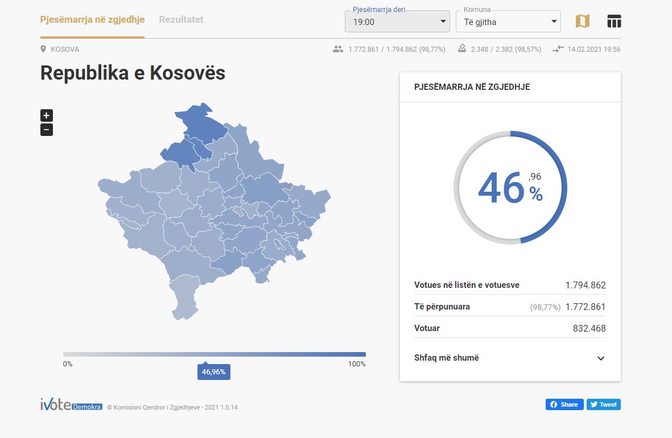672x438 pixels.
Task: Open the Pjesëmarrja deri time dropdown
Action: (x=397, y=21)
